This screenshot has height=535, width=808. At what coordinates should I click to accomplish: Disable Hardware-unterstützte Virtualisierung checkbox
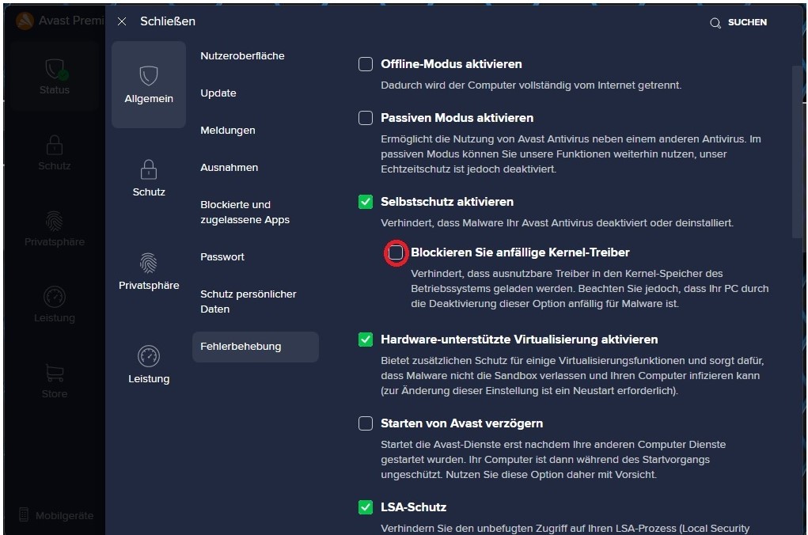366,340
